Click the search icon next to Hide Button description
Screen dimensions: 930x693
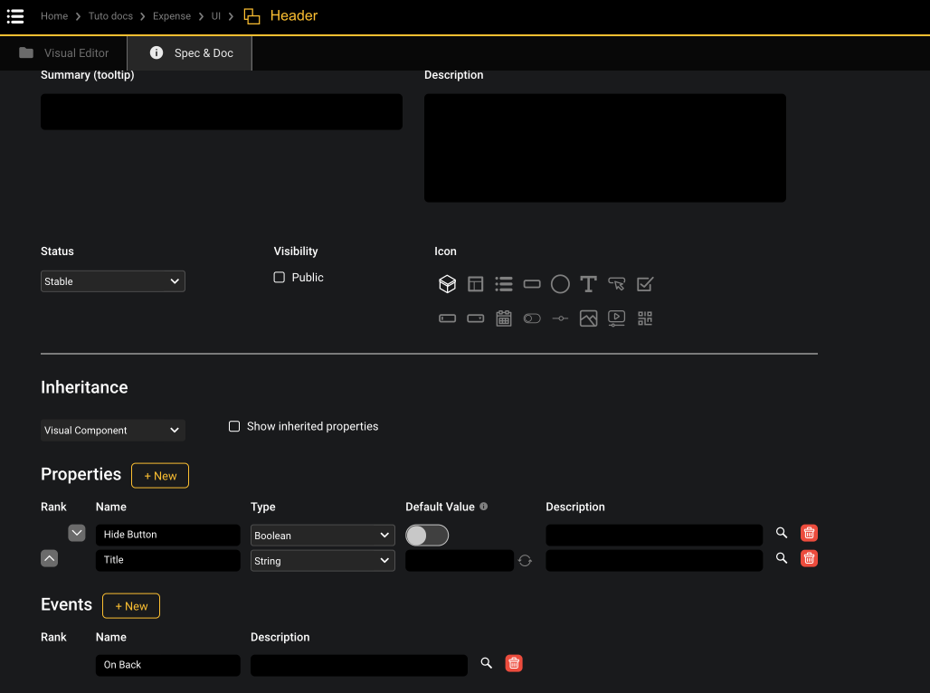(x=781, y=533)
